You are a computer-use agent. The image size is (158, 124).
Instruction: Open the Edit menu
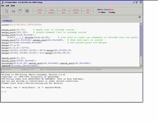7,6
